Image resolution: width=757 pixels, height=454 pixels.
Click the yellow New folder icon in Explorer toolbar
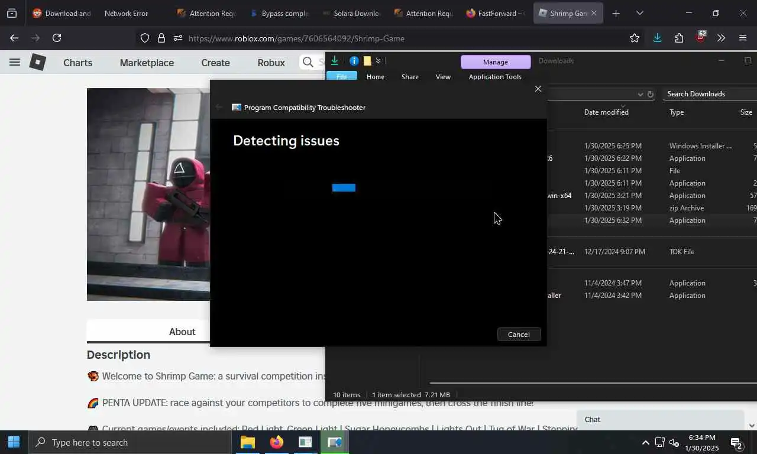point(367,60)
